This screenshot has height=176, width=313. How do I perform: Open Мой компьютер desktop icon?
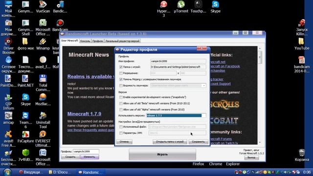click(8, 9)
